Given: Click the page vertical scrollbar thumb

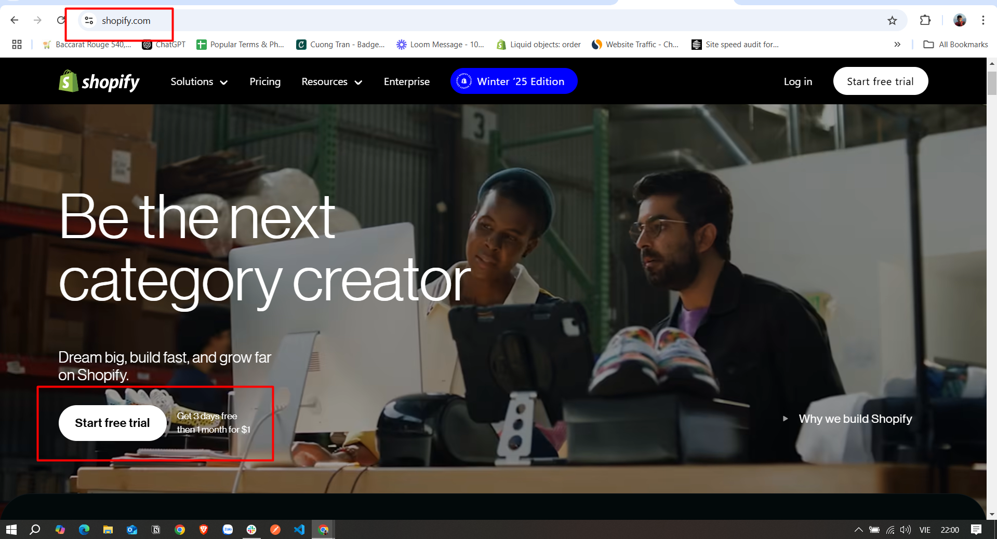Looking at the screenshot, I should (x=992, y=83).
